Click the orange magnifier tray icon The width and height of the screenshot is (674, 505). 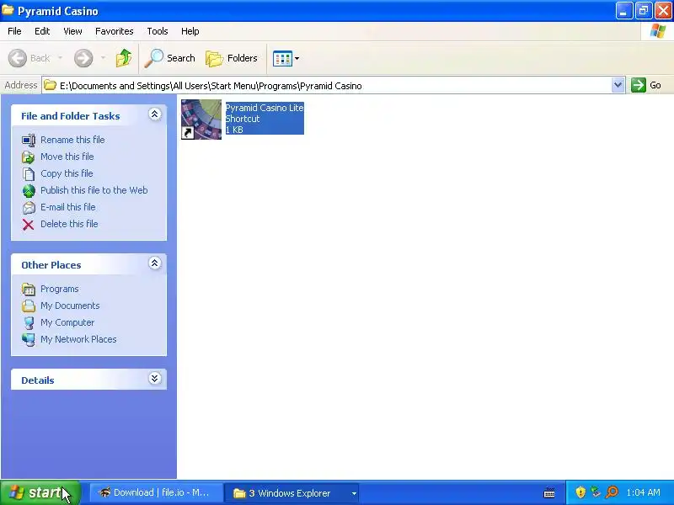click(612, 492)
